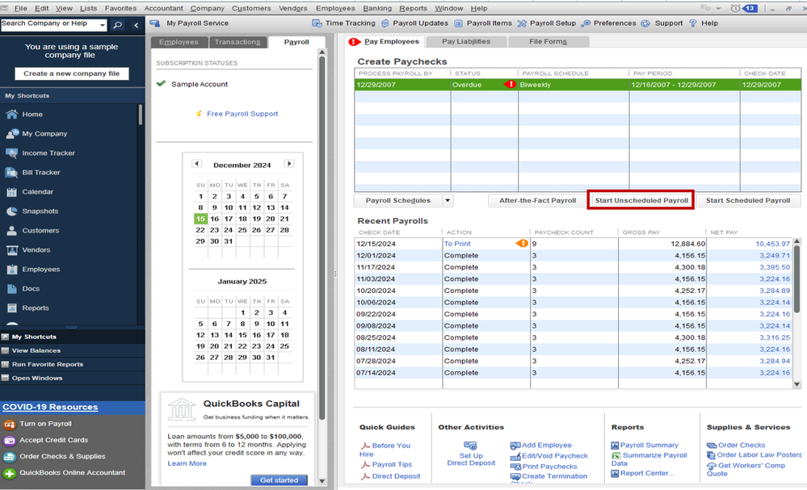
Task: Open Payroll Items in toolbar
Action: [483, 23]
